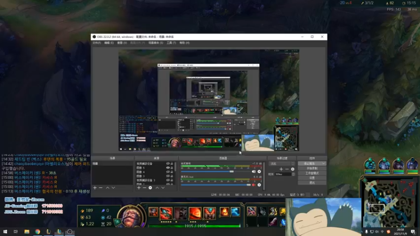420x236 pixels.
Task: Open transition properties gear icon
Action: tap(292, 169)
